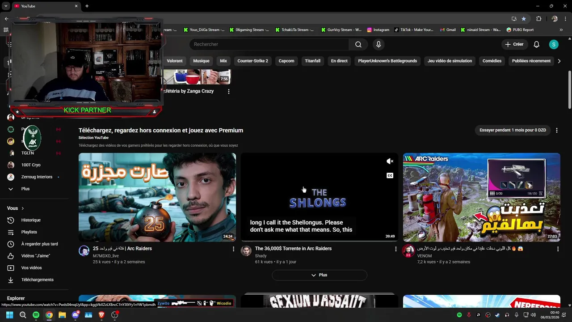Open the "Vous" section chevron
The height and width of the screenshot is (322, 572).
tap(22, 208)
